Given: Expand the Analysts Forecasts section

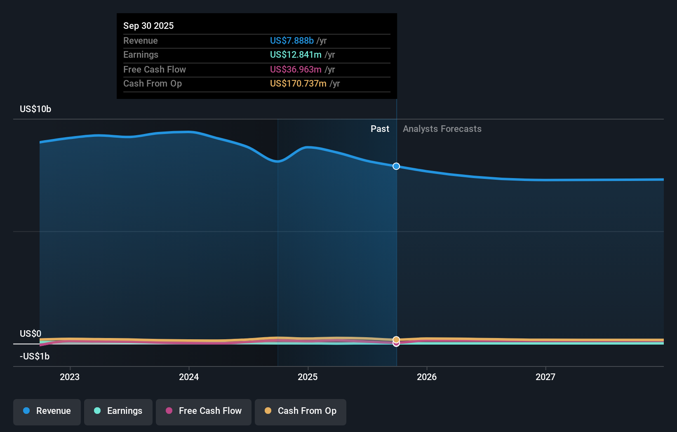Looking at the screenshot, I should tap(442, 129).
